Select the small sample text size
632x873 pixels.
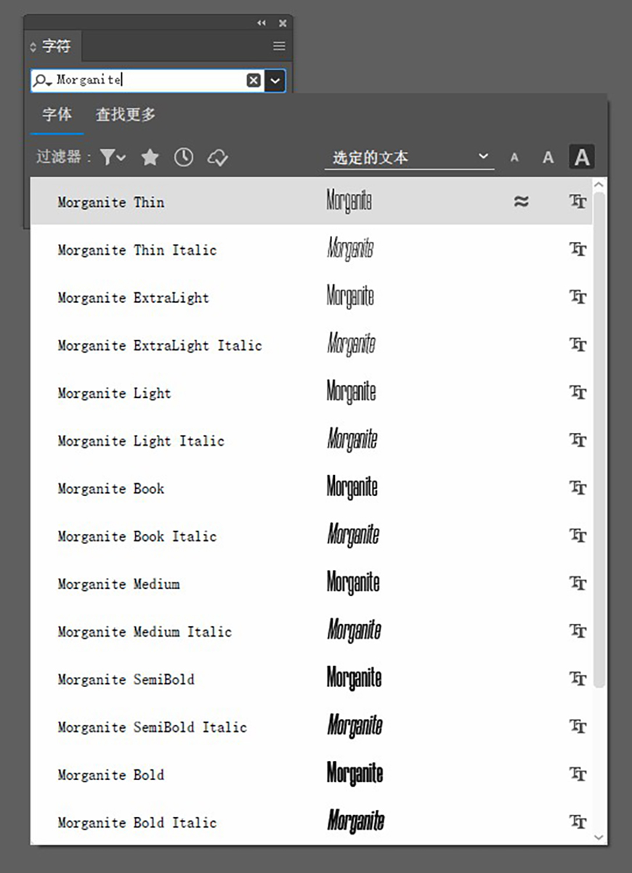click(514, 158)
